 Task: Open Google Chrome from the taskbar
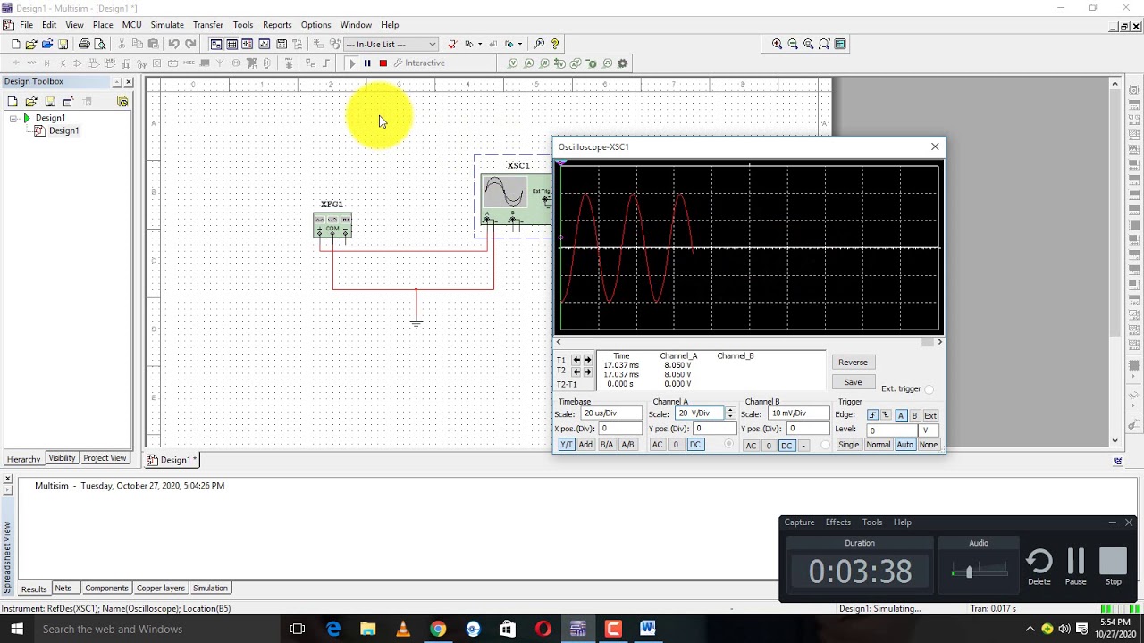click(x=438, y=629)
